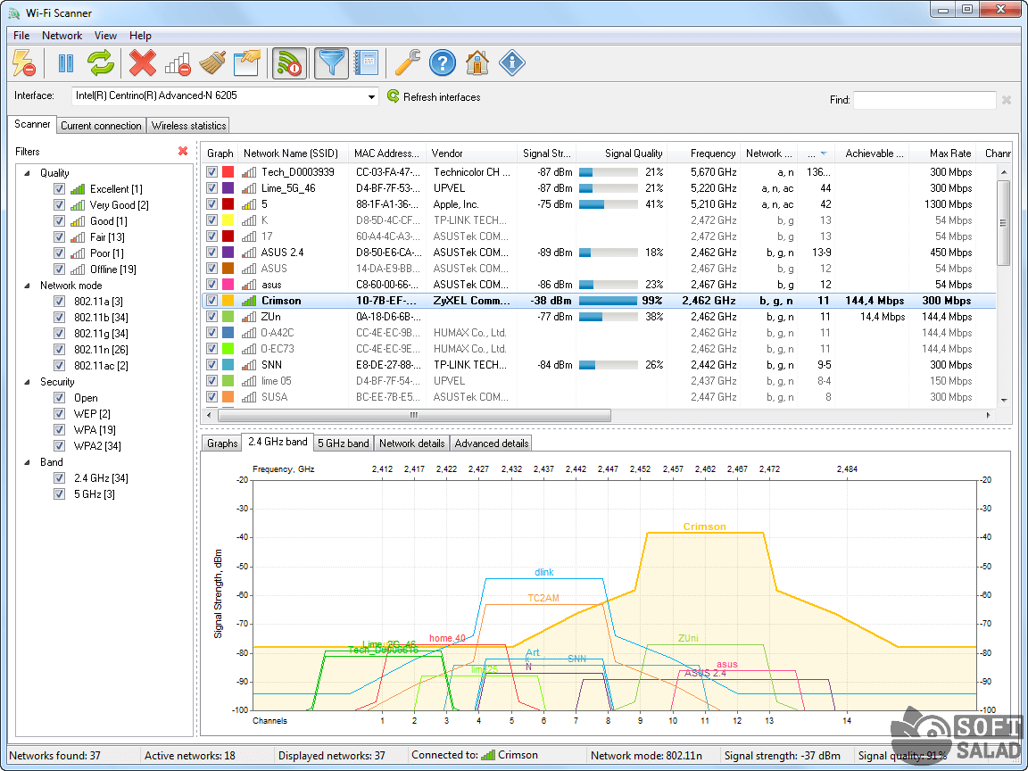Click the signal icon of ZUn row

tap(249, 317)
